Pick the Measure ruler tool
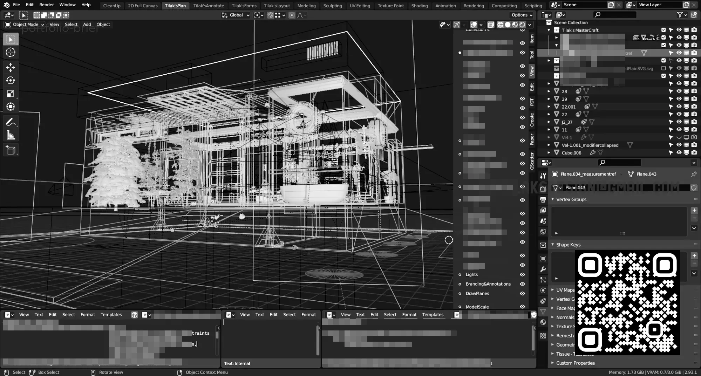Screen dimensions: 701x376 pyautogui.click(x=11, y=135)
